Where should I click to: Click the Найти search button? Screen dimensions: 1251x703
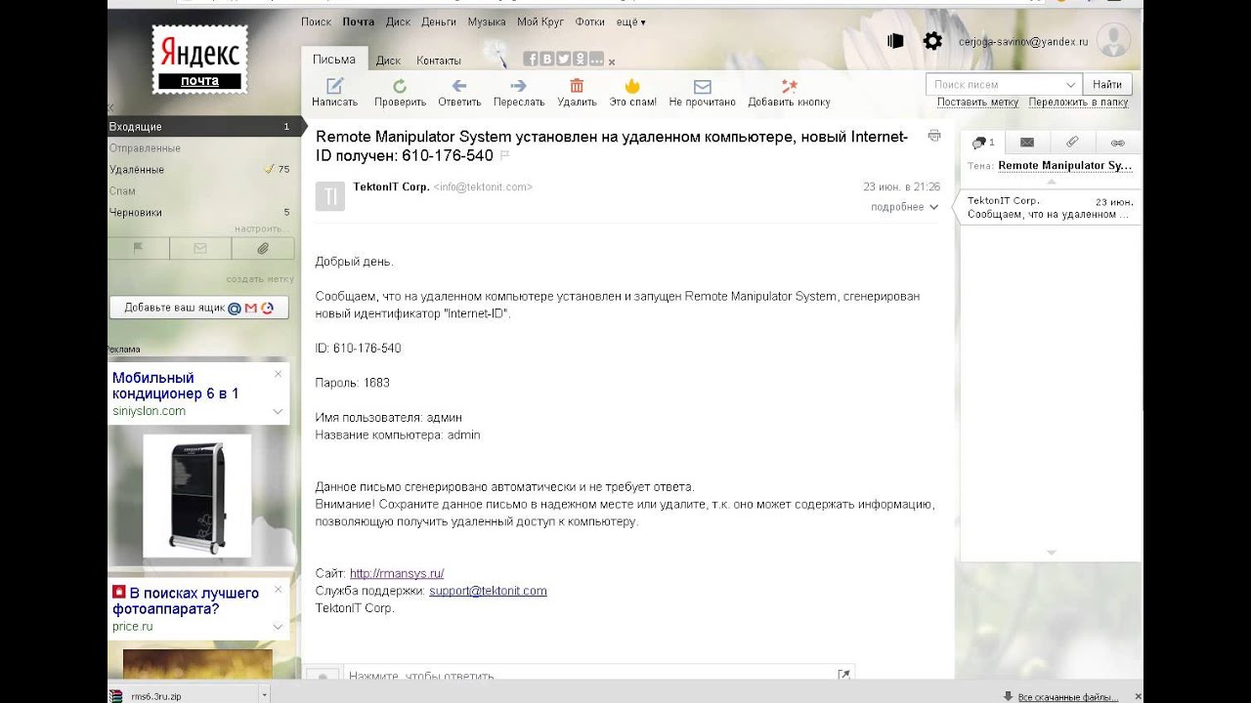click(1107, 85)
